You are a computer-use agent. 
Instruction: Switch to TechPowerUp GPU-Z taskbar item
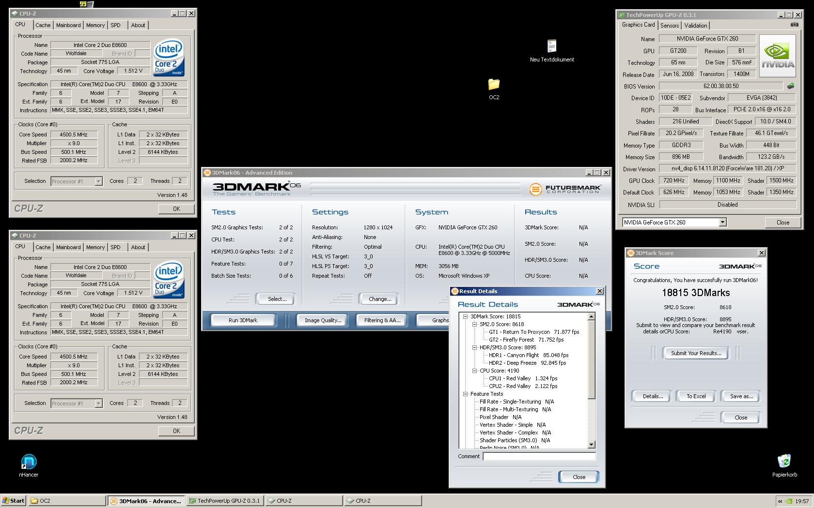point(225,501)
